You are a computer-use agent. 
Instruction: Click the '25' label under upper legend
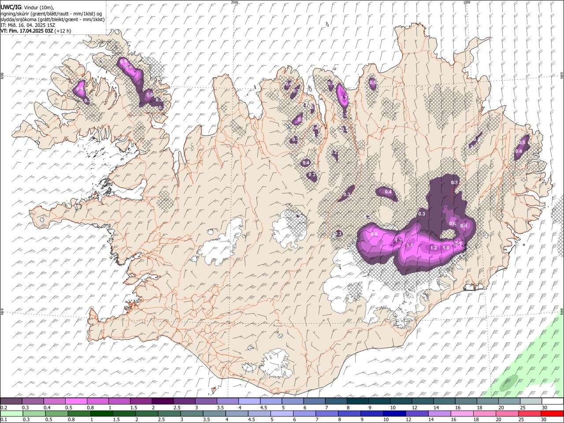click(523, 408)
